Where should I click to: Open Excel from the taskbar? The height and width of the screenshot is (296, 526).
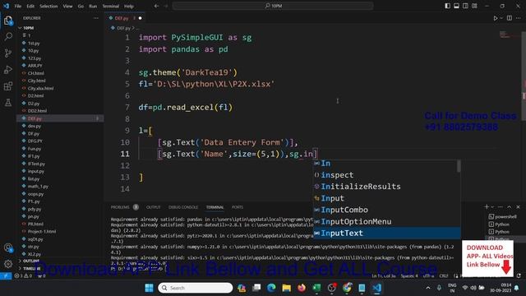click(x=316, y=288)
